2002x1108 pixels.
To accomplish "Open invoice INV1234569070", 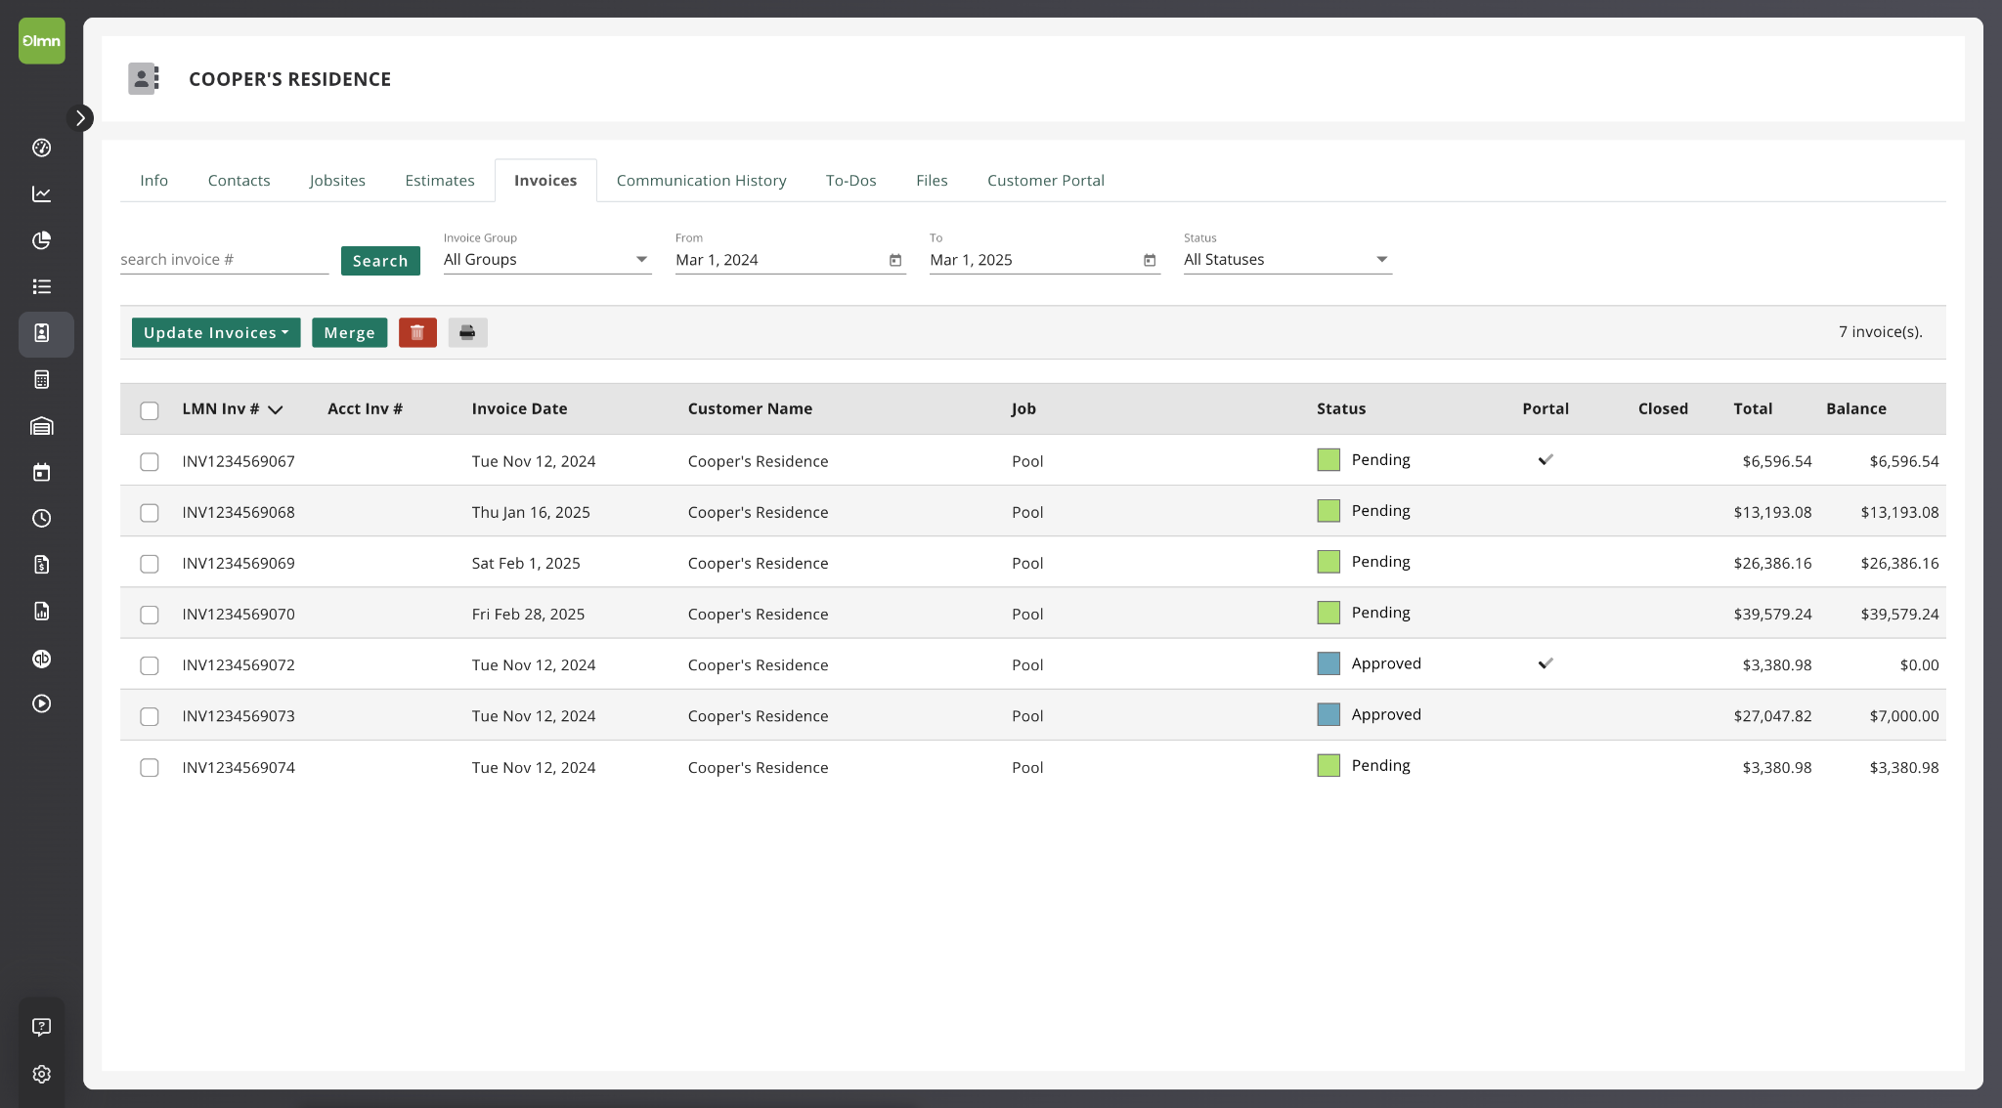I will [x=239, y=615].
